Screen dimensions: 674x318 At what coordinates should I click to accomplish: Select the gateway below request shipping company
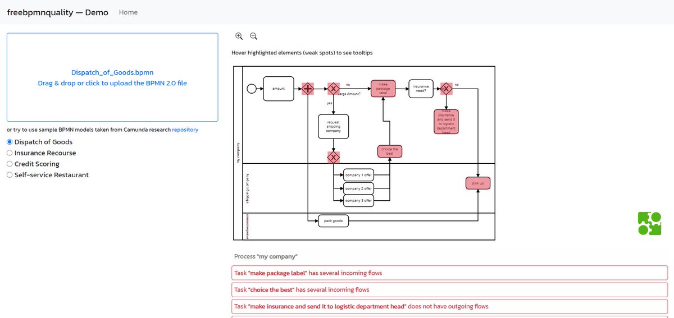(334, 157)
